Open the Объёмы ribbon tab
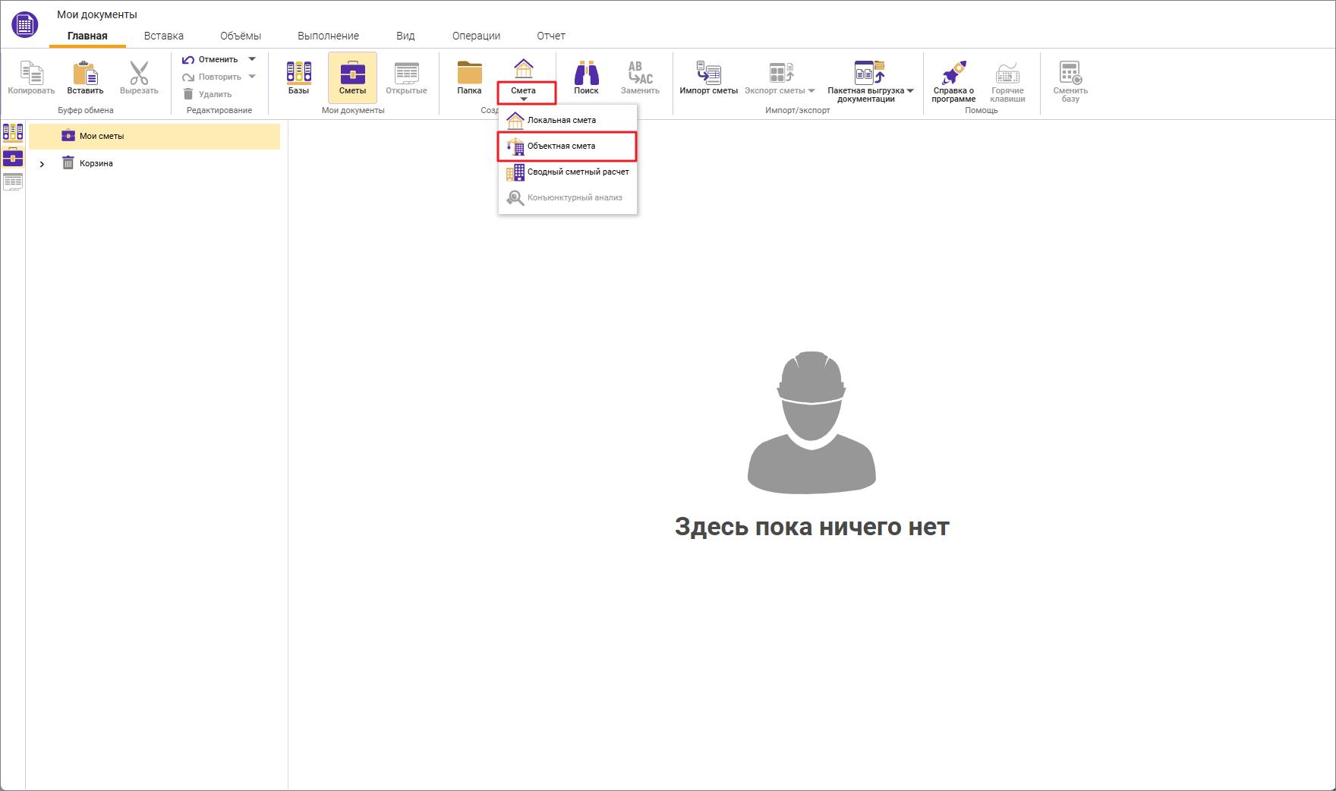The width and height of the screenshot is (1336, 791). [x=241, y=36]
